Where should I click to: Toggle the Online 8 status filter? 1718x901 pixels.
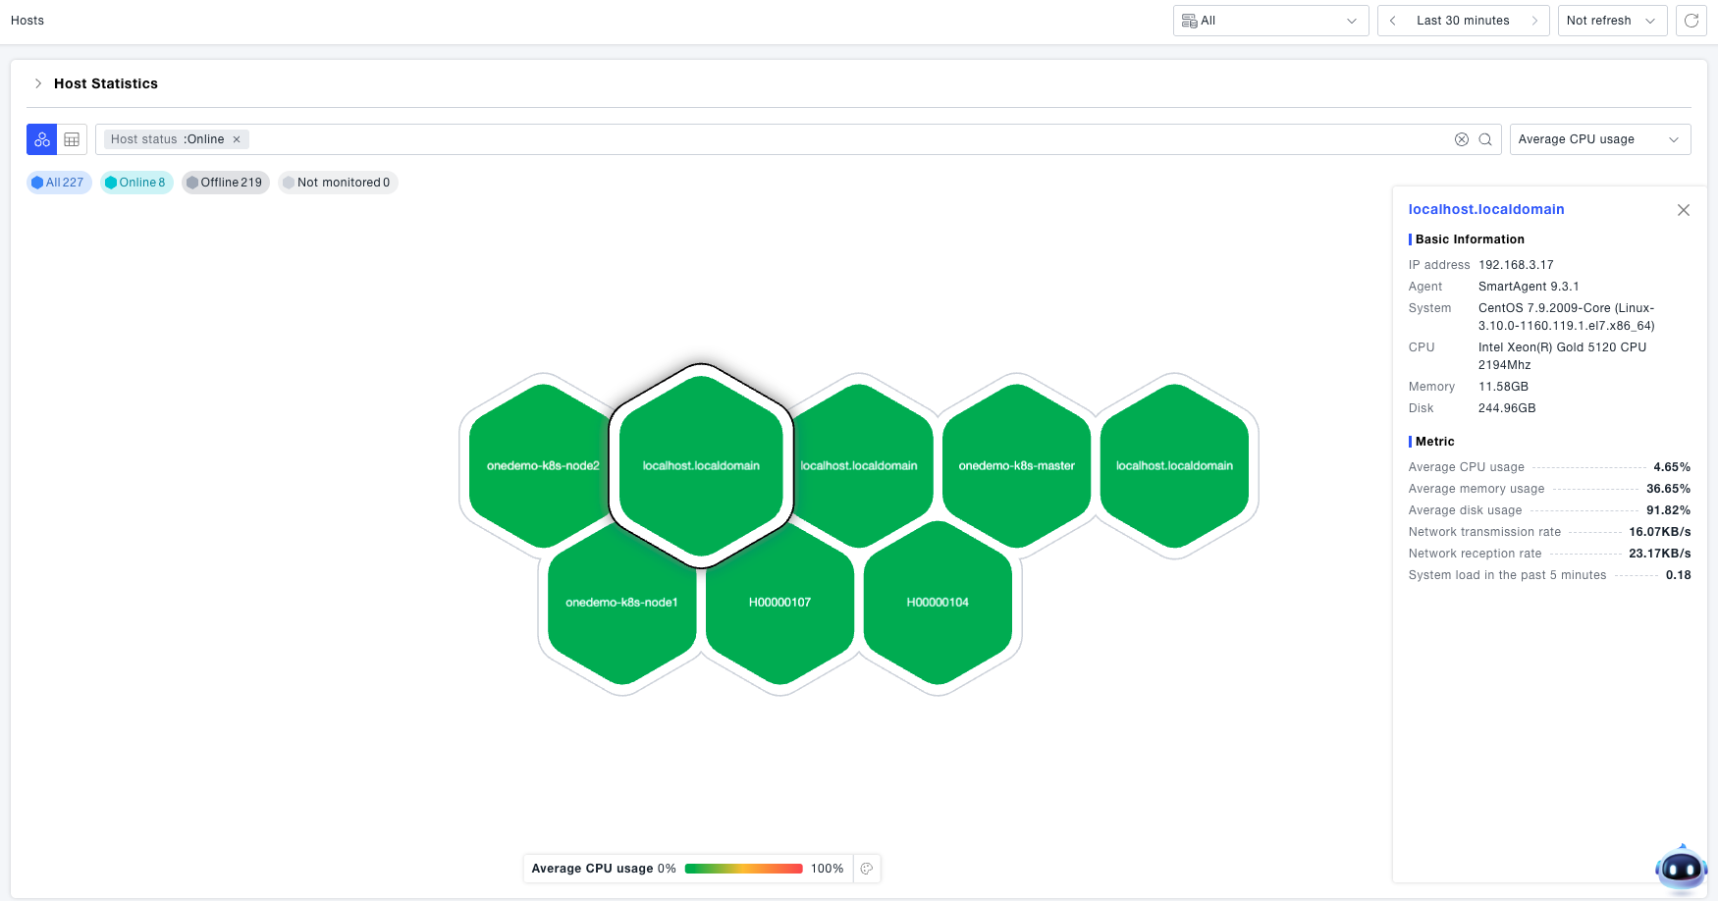(x=136, y=183)
